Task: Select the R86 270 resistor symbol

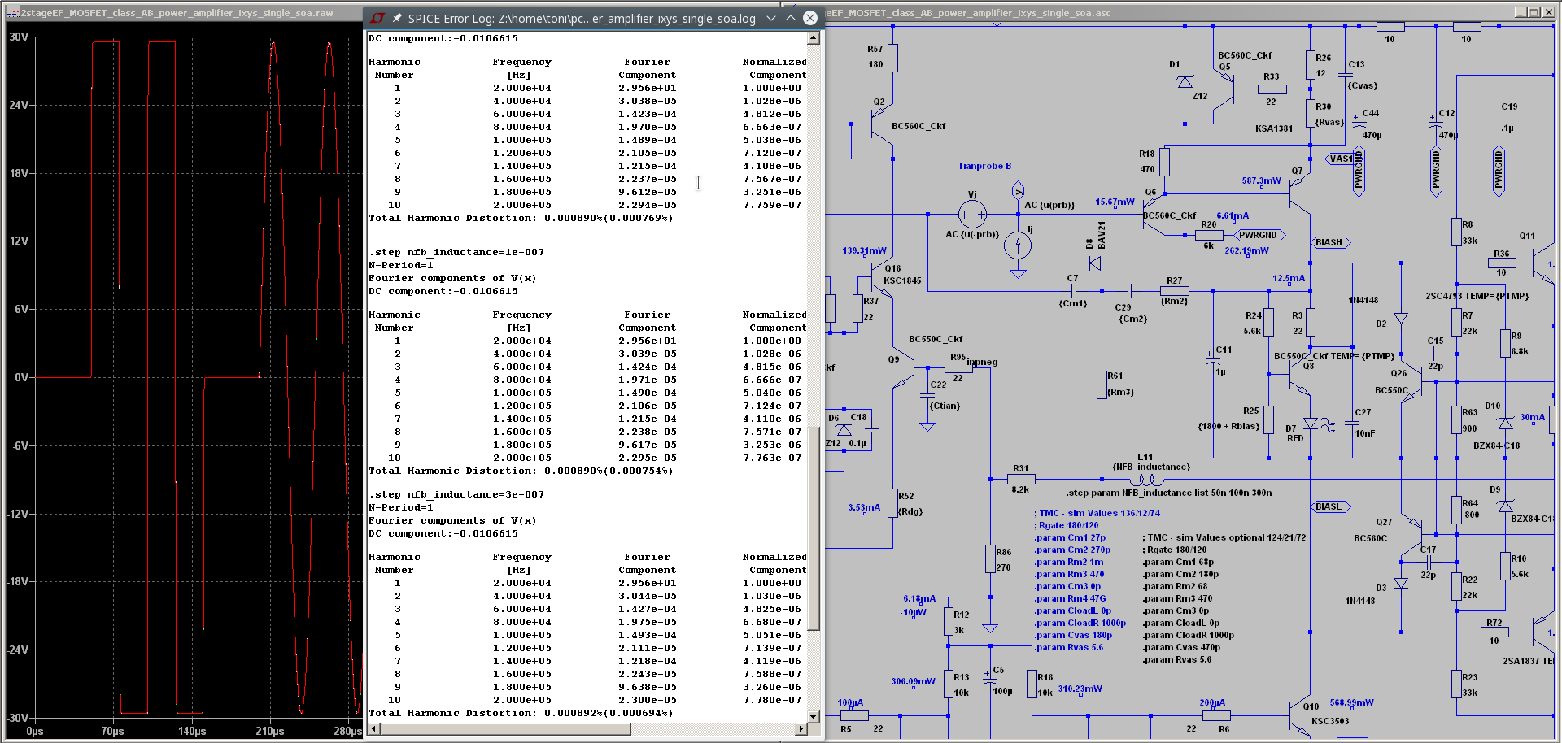Action: point(990,559)
